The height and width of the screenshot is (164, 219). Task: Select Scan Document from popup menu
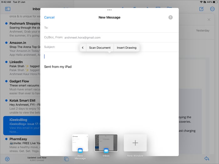(x=99, y=48)
